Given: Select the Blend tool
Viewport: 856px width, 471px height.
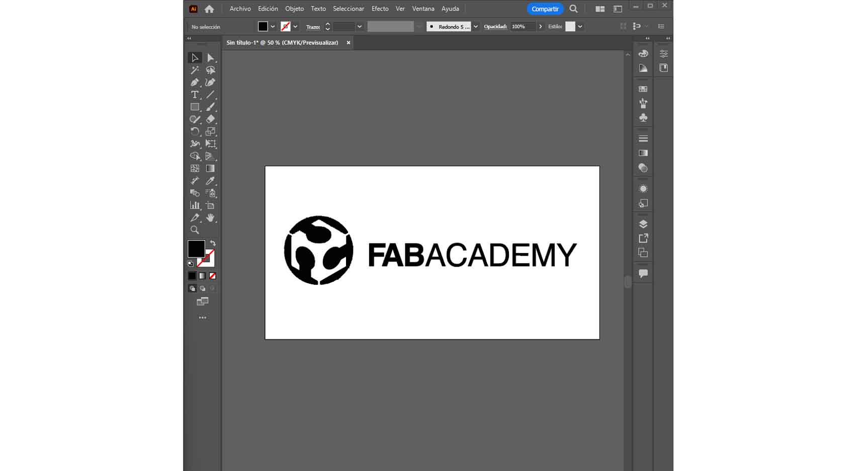Looking at the screenshot, I should pos(195,193).
